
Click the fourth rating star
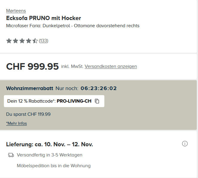click(x=29, y=41)
